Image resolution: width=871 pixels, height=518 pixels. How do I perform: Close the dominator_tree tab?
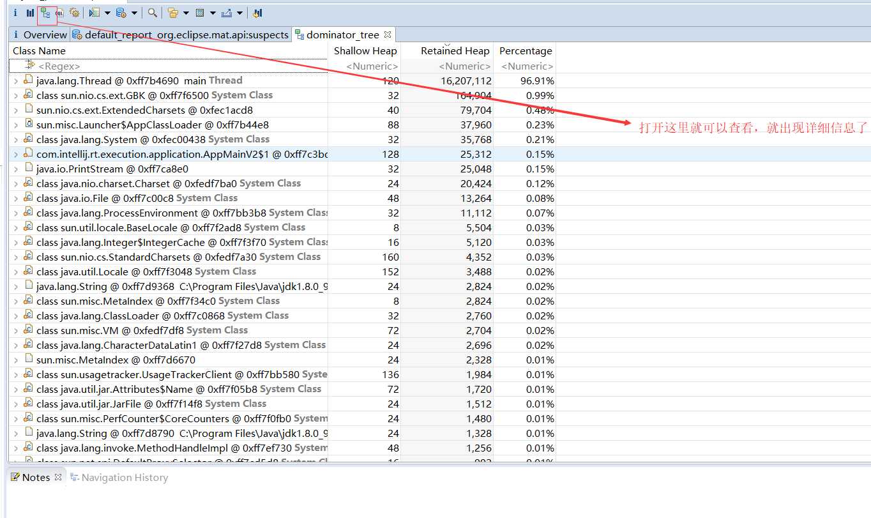(x=388, y=34)
